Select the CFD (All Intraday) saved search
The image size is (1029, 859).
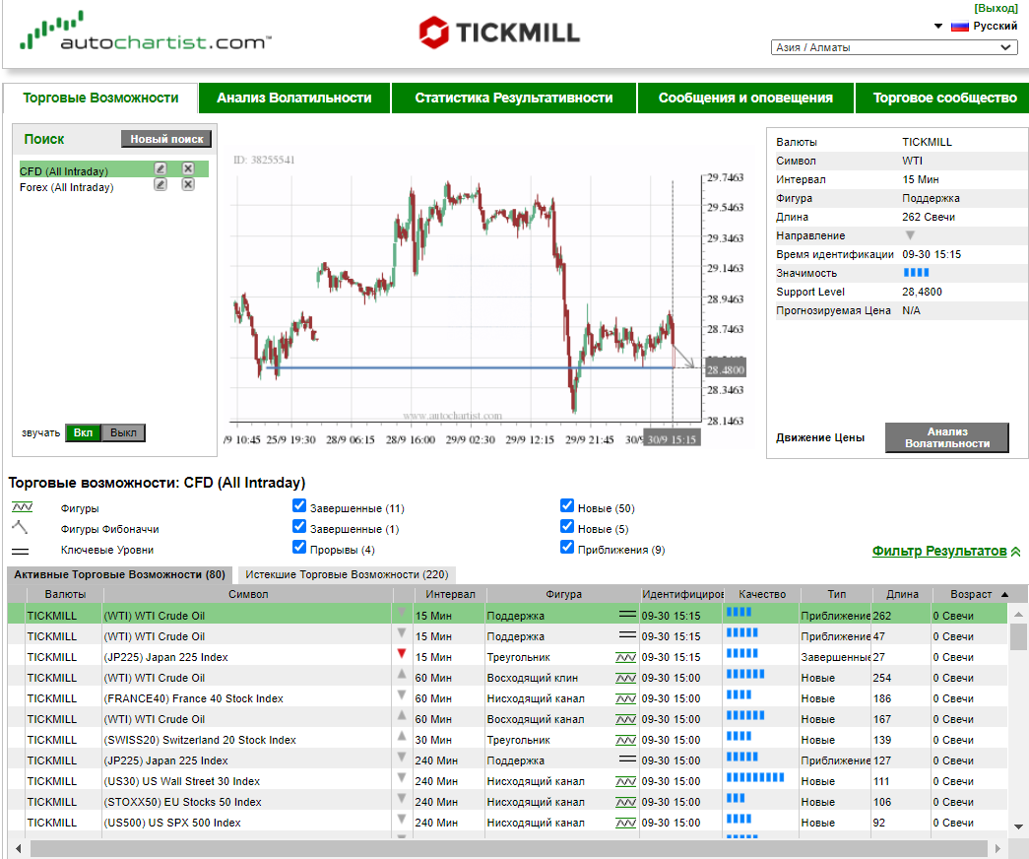(x=64, y=171)
